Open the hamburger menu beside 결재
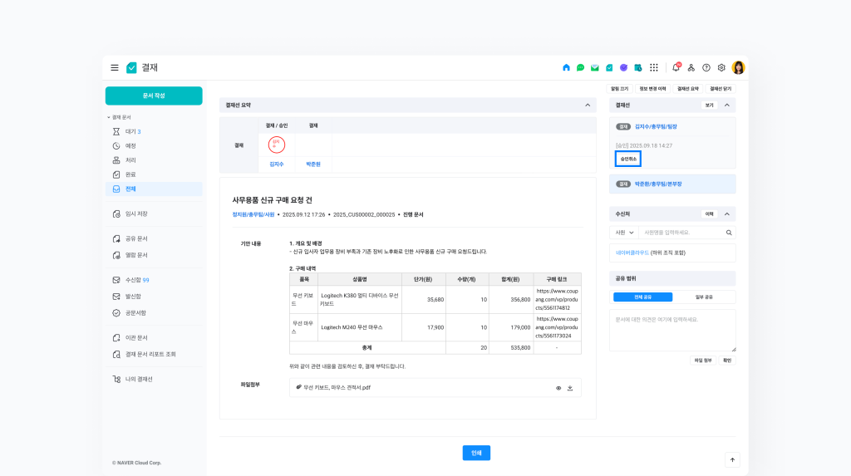Image resolution: width=851 pixels, height=476 pixels. (115, 67)
